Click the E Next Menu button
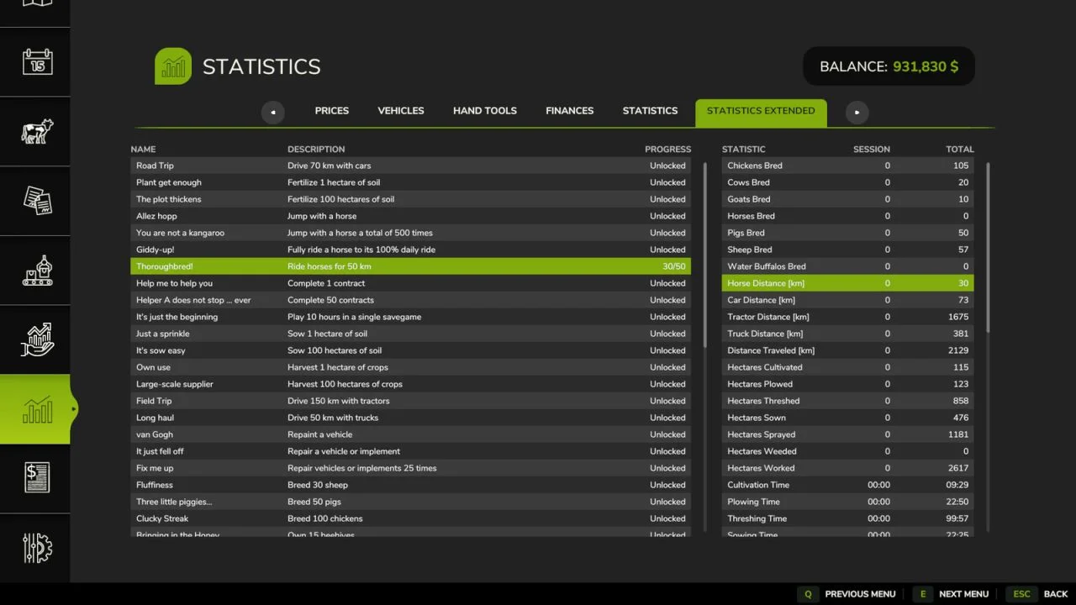The height and width of the screenshot is (605, 1076). (x=952, y=594)
